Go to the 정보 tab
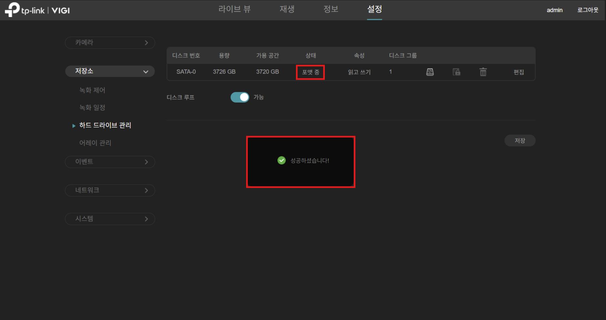This screenshot has height=320, width=606. 331,9
